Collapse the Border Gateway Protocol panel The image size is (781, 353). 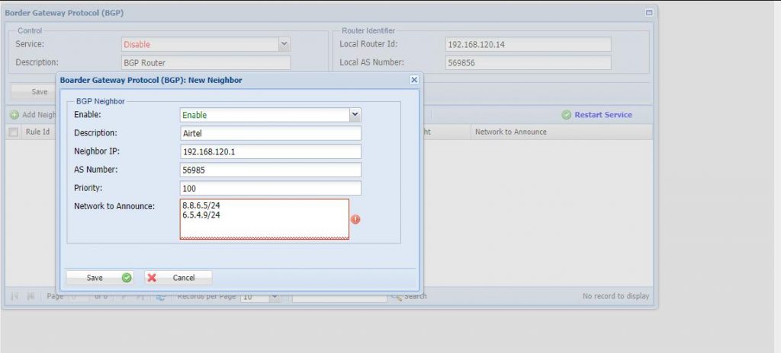649,13
